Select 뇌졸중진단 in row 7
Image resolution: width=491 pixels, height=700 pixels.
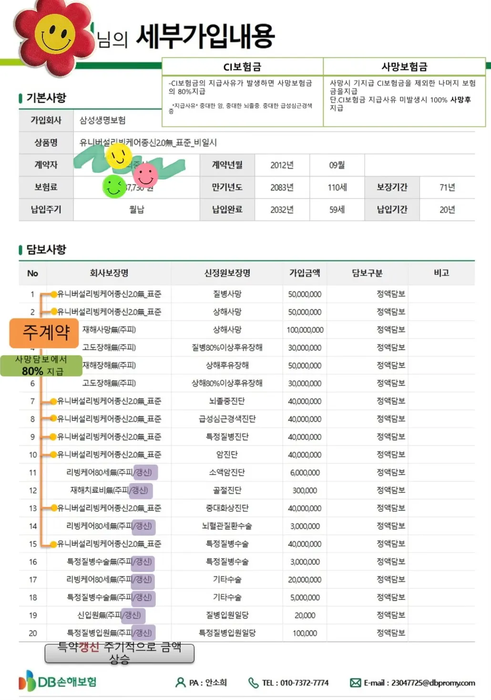pos(227,401)
